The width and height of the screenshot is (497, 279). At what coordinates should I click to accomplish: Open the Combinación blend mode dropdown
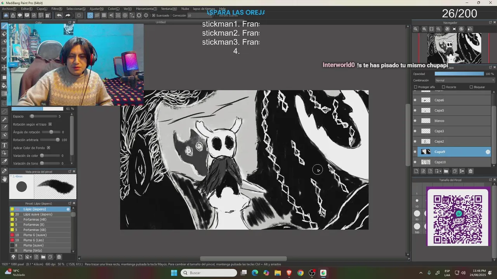[465, 80]
